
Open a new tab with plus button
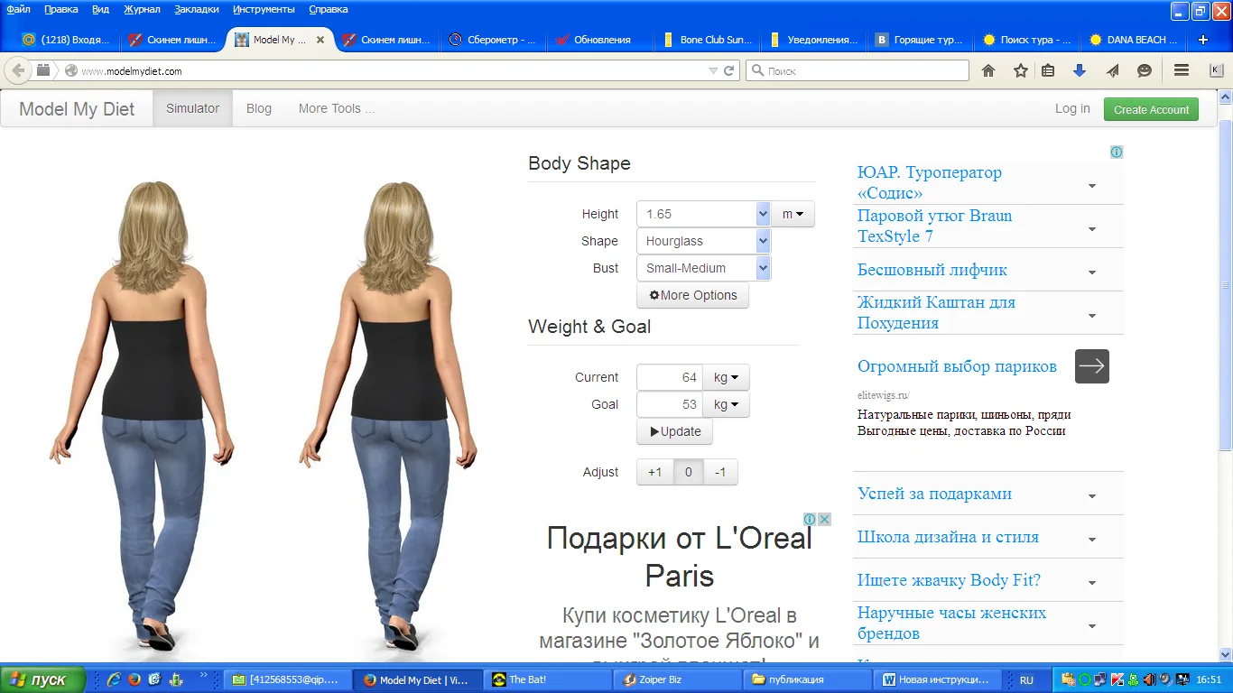tap(1202, 40)
